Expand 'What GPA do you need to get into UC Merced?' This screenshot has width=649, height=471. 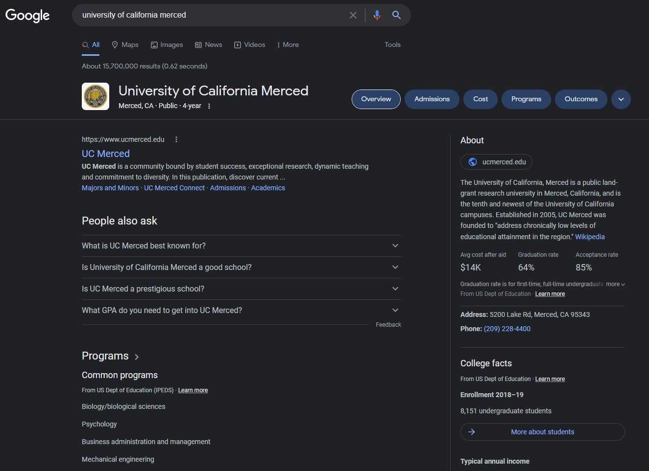click(241, 310)
